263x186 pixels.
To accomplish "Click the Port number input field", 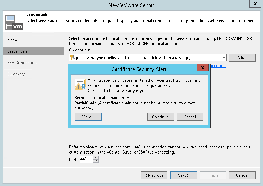I will pos(86,159).
